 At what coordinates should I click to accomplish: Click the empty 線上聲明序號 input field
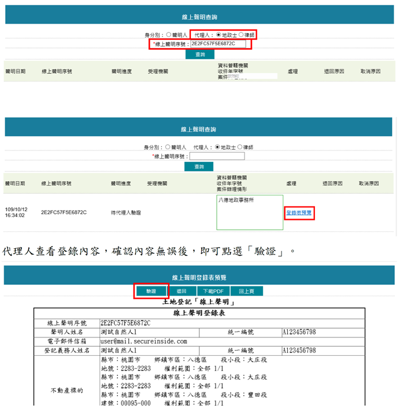coord(217,156)
